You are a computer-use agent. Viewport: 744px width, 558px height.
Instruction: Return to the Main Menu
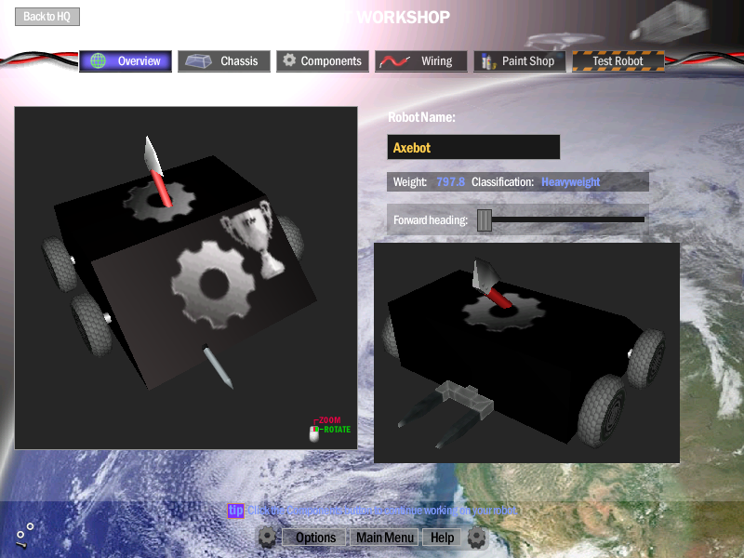point(384,538)
